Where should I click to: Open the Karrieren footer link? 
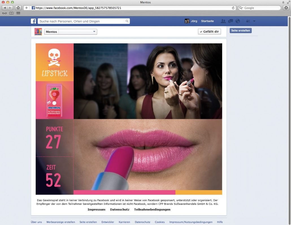[x=124, y=222]
